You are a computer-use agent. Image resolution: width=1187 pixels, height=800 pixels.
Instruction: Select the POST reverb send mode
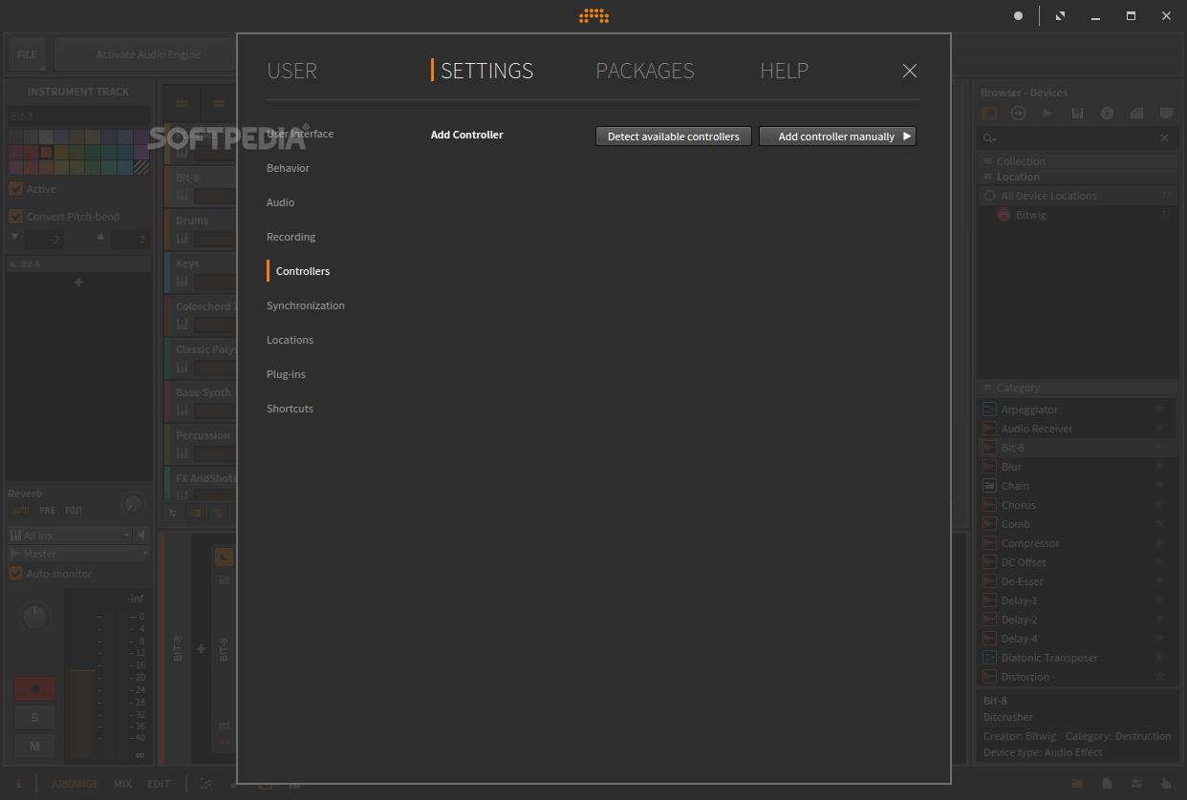click(x=74, y=511)
